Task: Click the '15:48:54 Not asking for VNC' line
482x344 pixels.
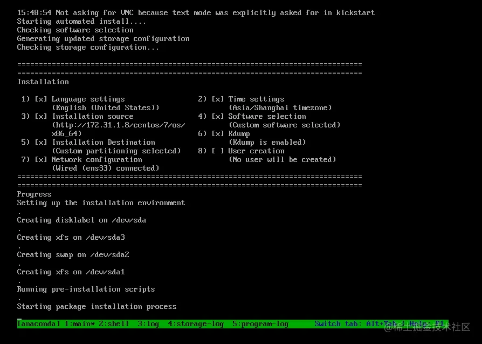Action: tap(196, 12)
